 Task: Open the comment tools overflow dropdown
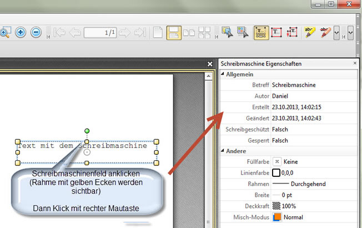tap(336, 33)
